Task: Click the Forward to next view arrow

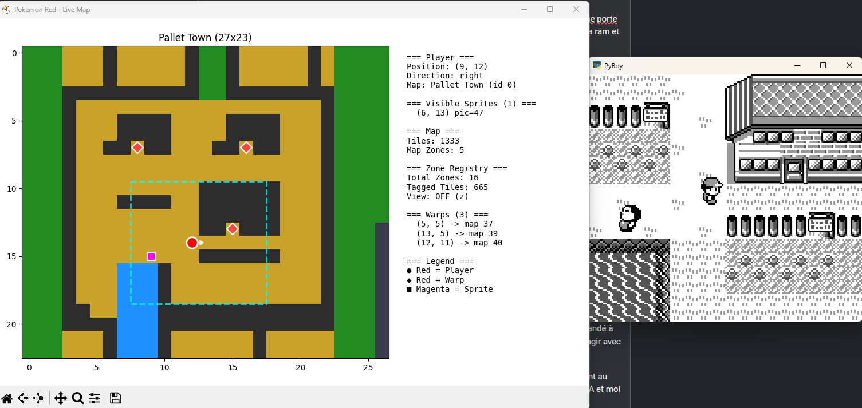Action: pyautogui.click(x=39, y=398)
